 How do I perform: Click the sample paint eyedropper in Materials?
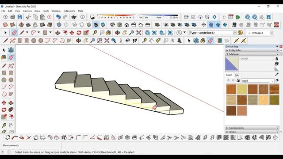(277, 74)
